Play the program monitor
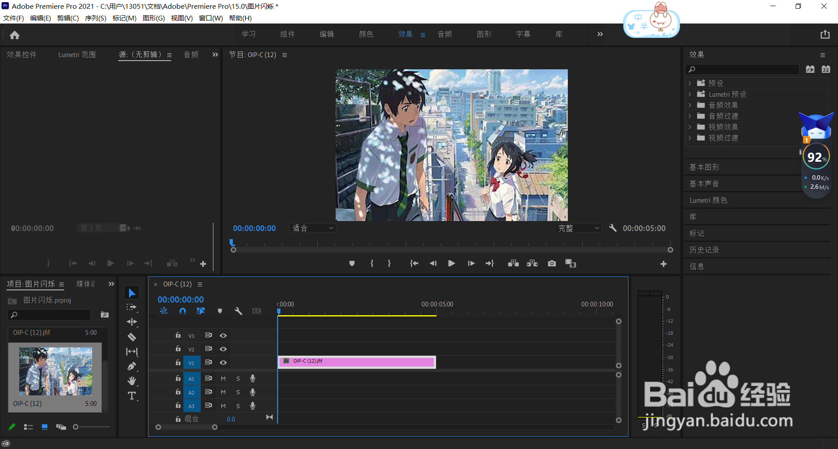This screenshot has width=838, height=449. click(x=452, y=263)
